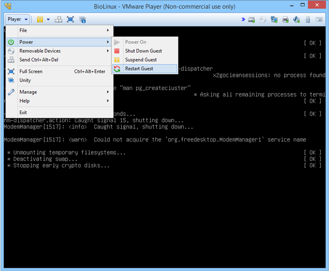
Task: Click the Full Screen toolbar icon
Action: click(x=70, y=20)
